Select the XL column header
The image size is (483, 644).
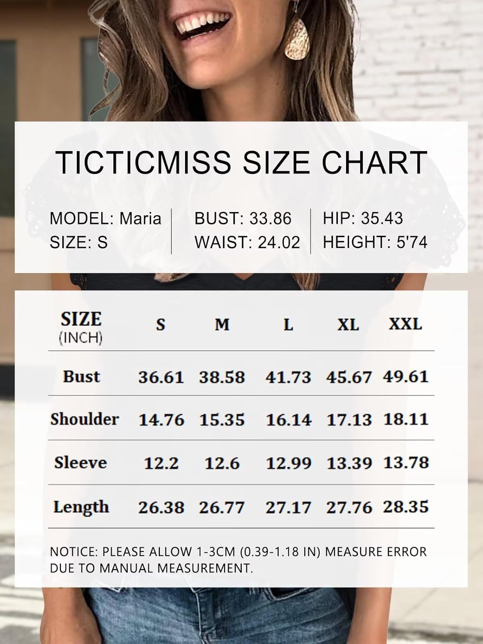click(x=348, y=325)
